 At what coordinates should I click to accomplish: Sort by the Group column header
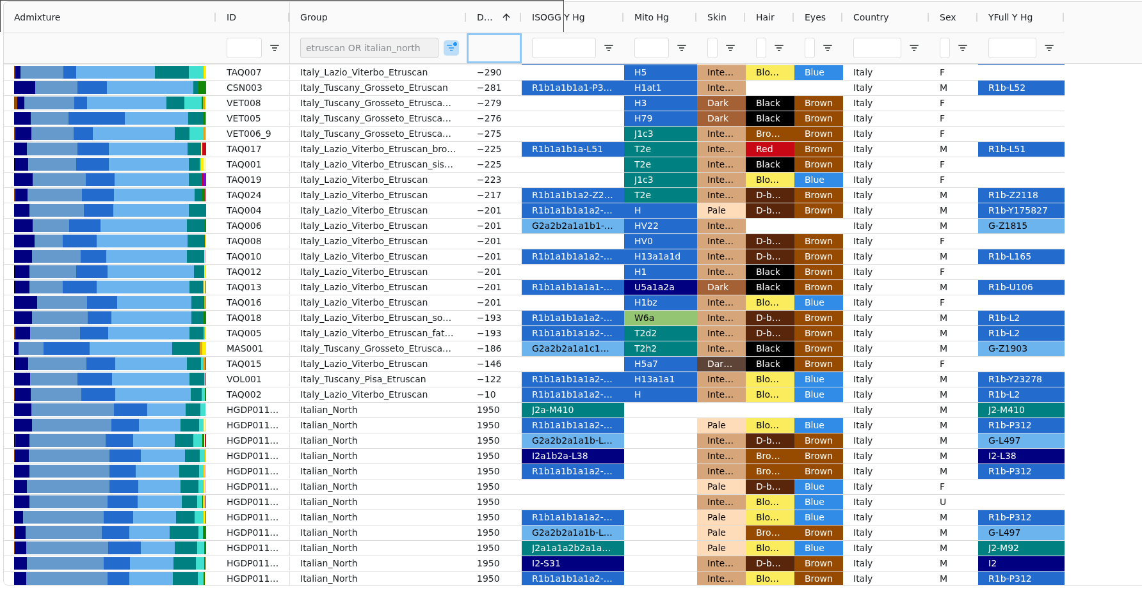click(314, 17)
